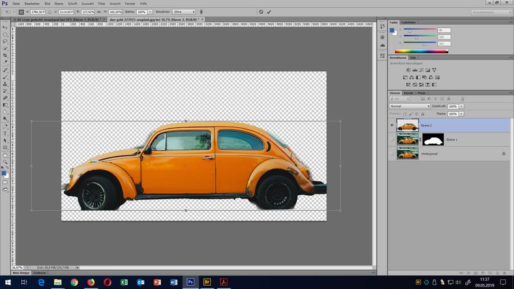Open the Deckkraft opacity dropdown arrow
The image size is (514, 289).
462,106
